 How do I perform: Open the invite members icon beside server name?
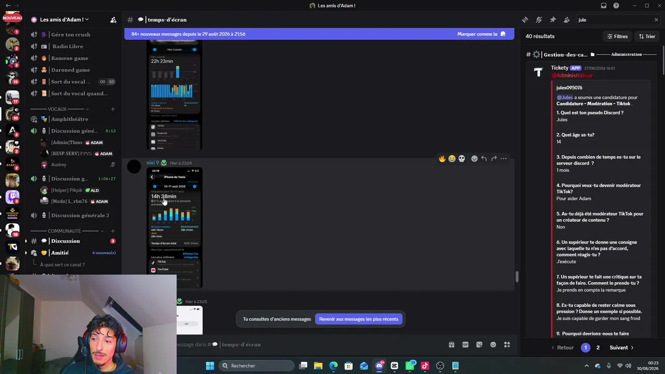click(x=113, y=20)
